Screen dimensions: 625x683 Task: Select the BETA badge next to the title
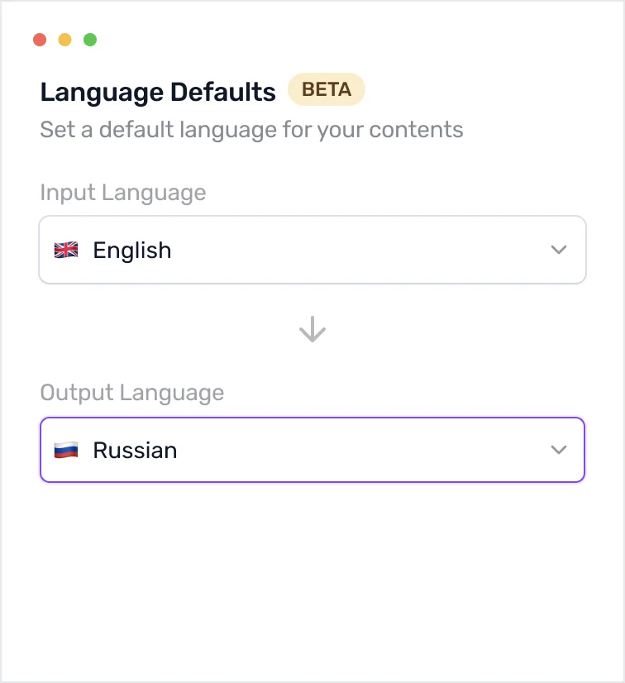(x=326, y=89)
